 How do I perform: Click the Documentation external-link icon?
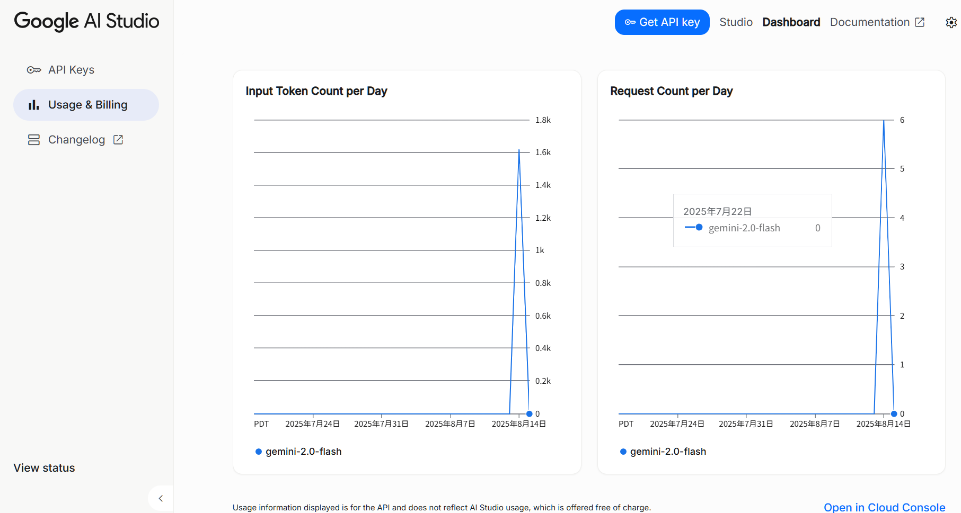920,22
